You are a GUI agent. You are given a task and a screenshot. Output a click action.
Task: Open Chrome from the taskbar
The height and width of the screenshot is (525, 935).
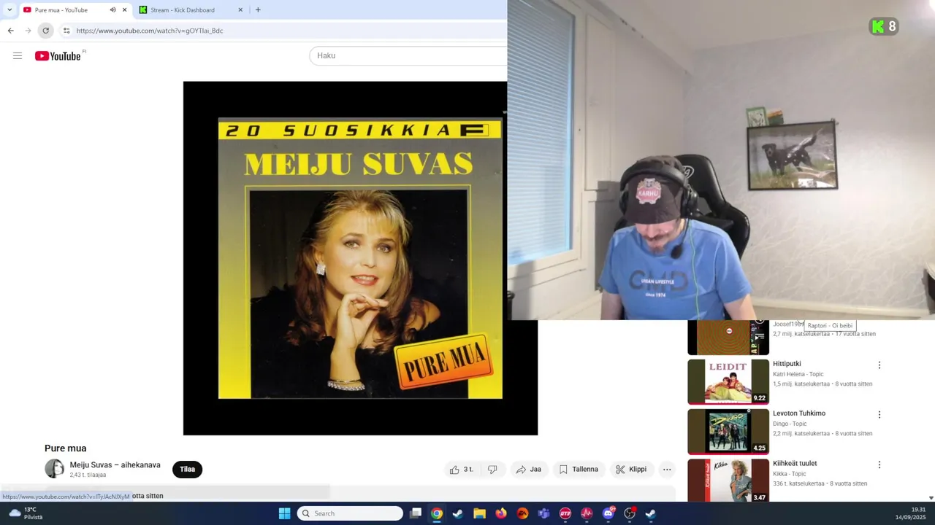[436, 513]
